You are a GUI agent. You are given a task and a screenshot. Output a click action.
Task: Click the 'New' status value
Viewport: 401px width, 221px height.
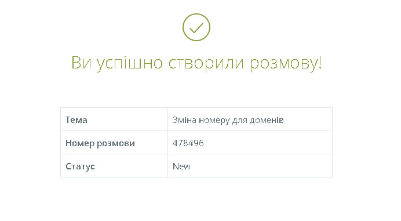(x=181, y=166)
